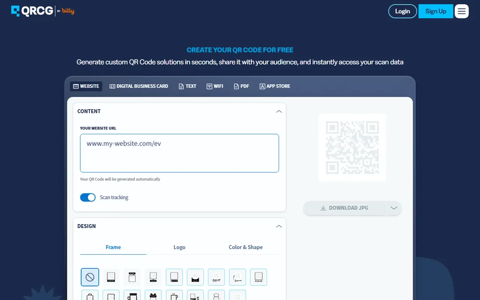The height and width of the screenshot is (300, 480).
Task: Switch to the WEBSITE tab
Action: point(86,86)
